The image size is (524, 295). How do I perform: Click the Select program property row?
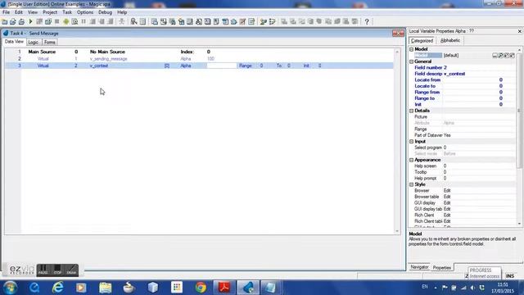click(464, 147)
